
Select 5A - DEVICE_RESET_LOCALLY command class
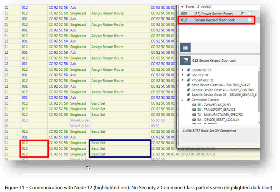click(x=218, y=120)
